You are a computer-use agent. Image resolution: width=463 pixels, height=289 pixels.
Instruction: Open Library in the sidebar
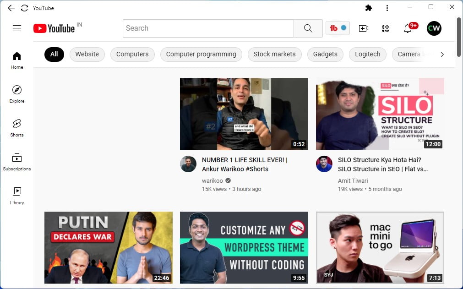point(17,196)
